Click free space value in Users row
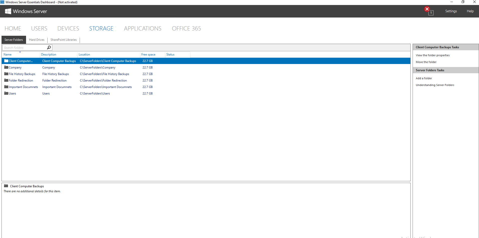 (x=148, y=93)
